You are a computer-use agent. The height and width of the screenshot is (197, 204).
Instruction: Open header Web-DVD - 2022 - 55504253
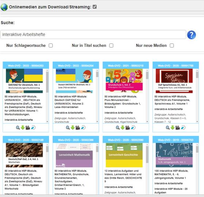26,65
